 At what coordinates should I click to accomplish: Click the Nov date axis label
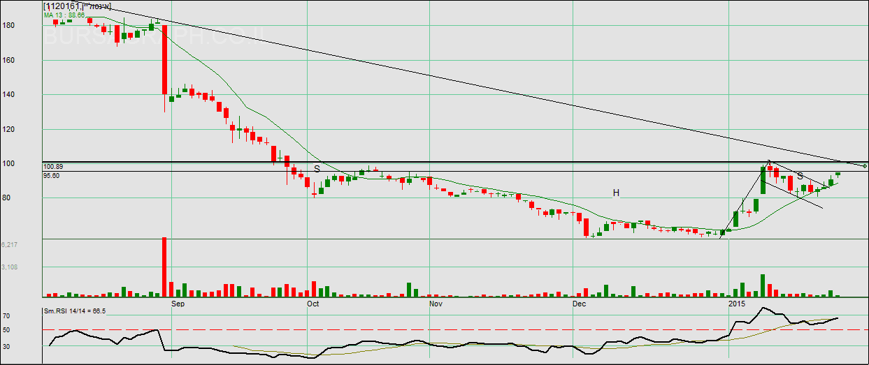(436, 304)
